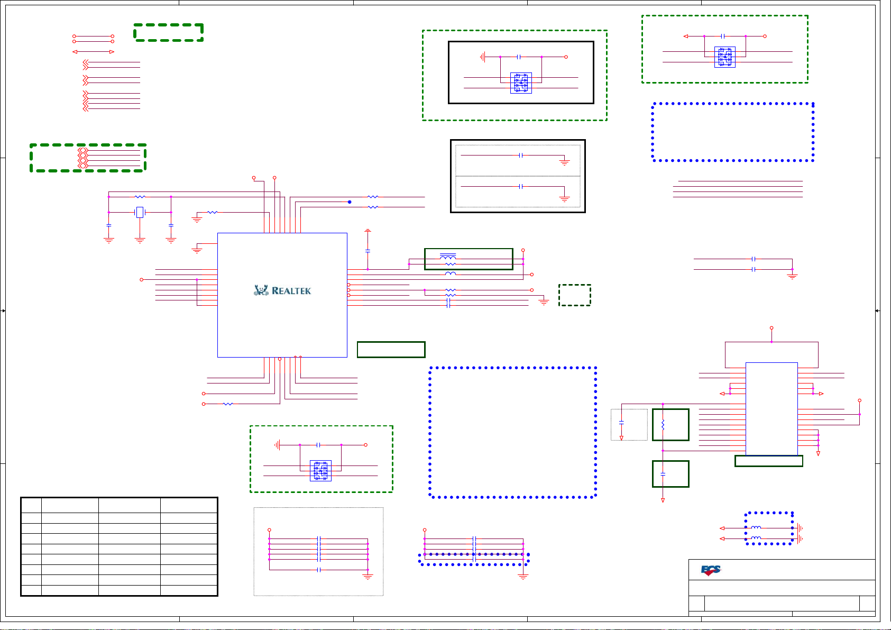Screen dimensions: 891x630
Task: Select the lower capacitor in the double-framed box
Action: [521, 186]
